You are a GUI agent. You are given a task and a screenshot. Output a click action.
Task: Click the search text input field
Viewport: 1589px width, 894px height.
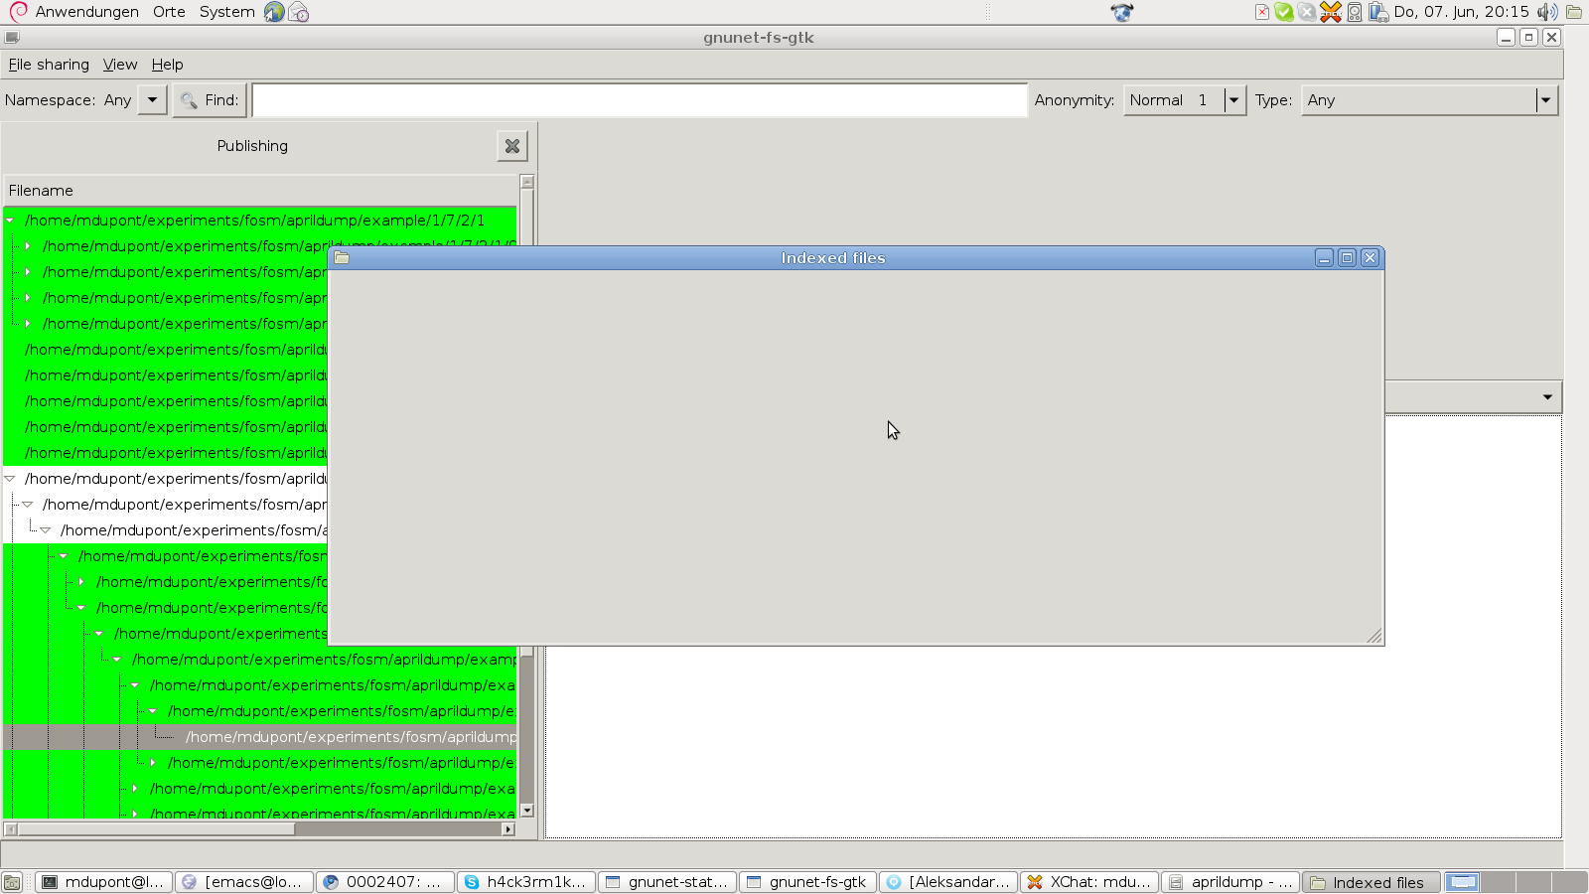coord(640,100)
